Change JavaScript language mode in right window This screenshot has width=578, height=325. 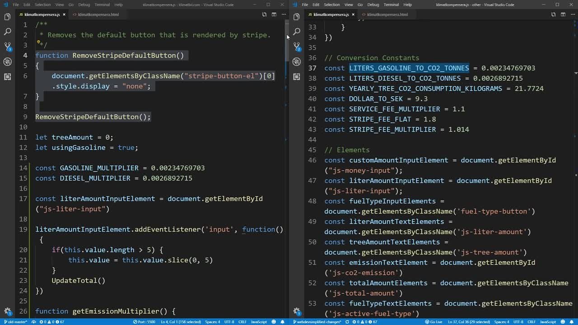pyautogui.click(x=548, y=322)
